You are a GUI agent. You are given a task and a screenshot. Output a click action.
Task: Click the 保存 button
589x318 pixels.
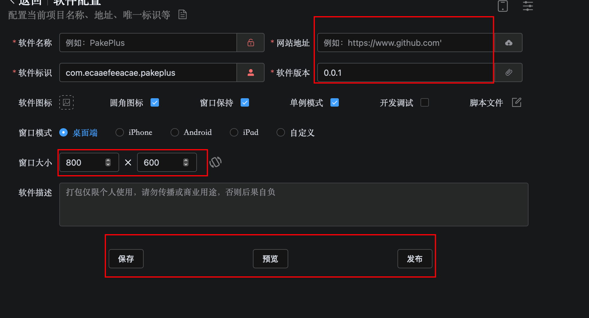tap(126, 259)
